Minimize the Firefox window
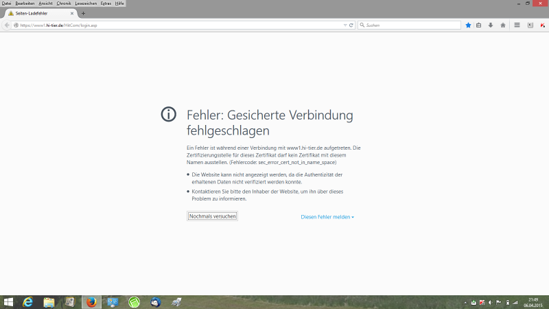This screenshot has width=549, height=309. pos(519,3)
